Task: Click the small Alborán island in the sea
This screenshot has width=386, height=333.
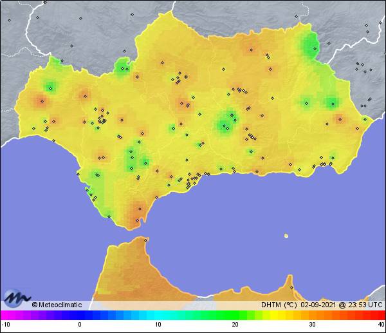Action: (286, 236)
